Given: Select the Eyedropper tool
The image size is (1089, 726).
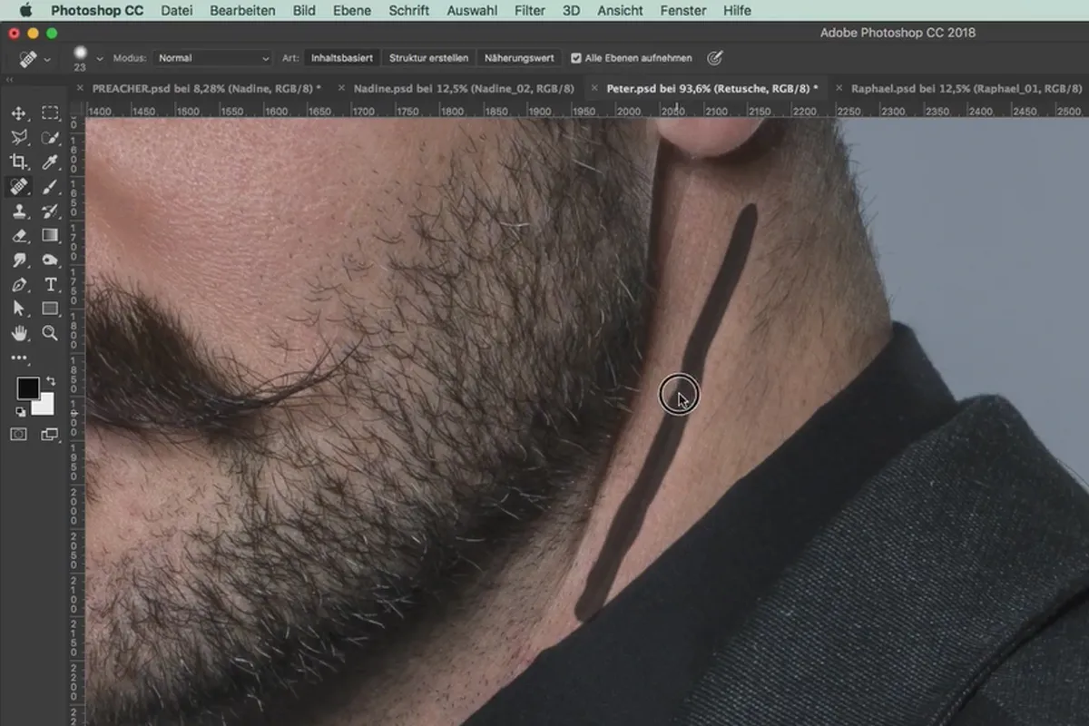Looking at the screenshot, I should (50, 162).
